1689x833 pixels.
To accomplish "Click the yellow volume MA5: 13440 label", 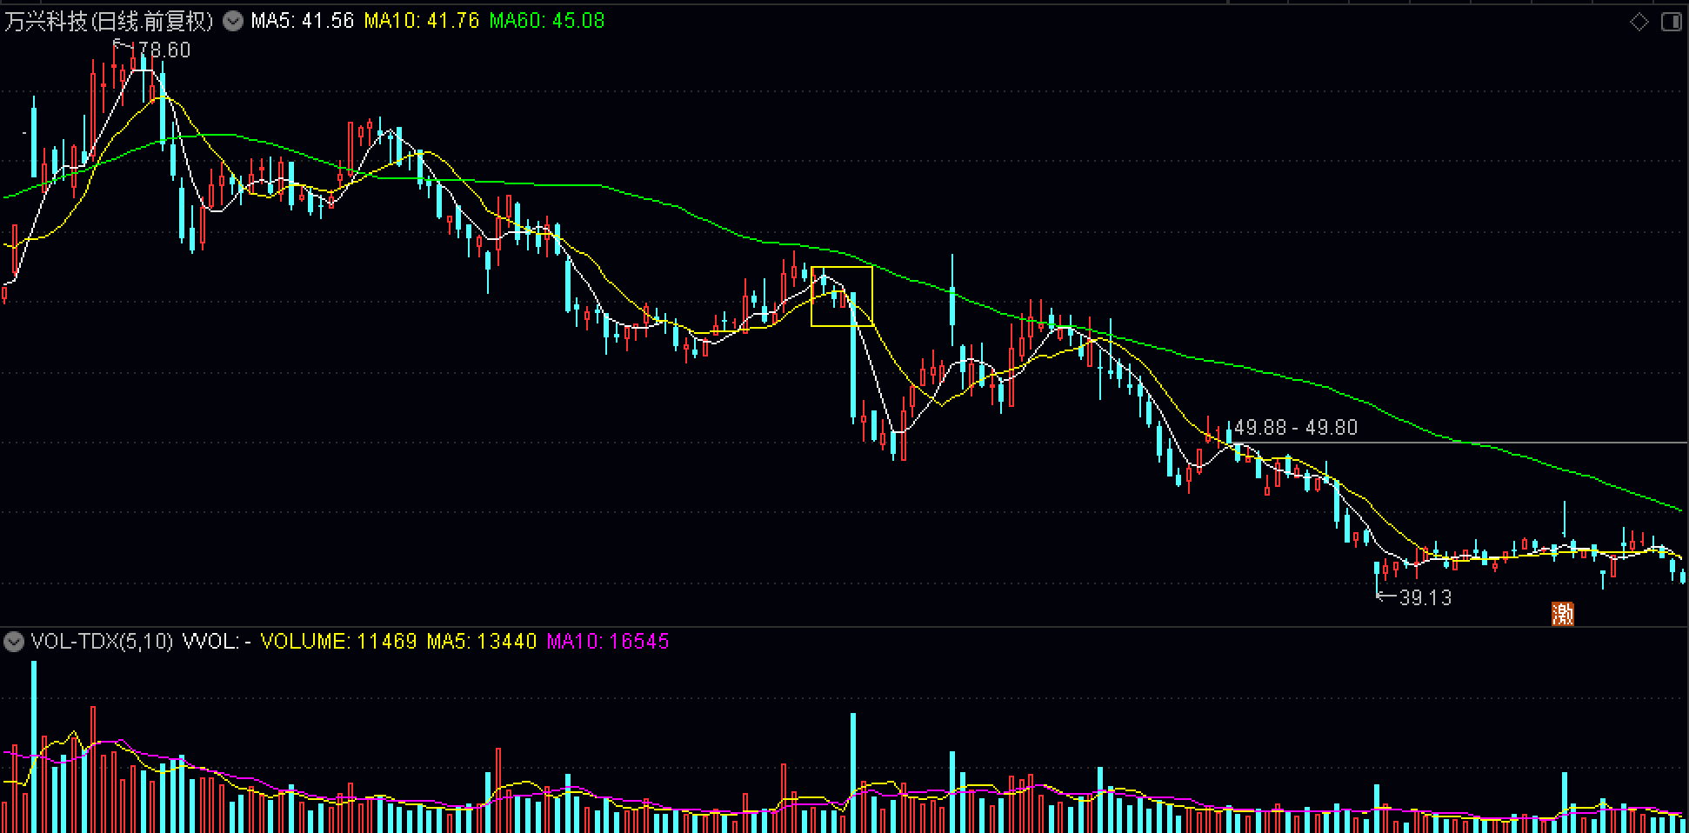I will pyautogui.click(x=482, y=642).
